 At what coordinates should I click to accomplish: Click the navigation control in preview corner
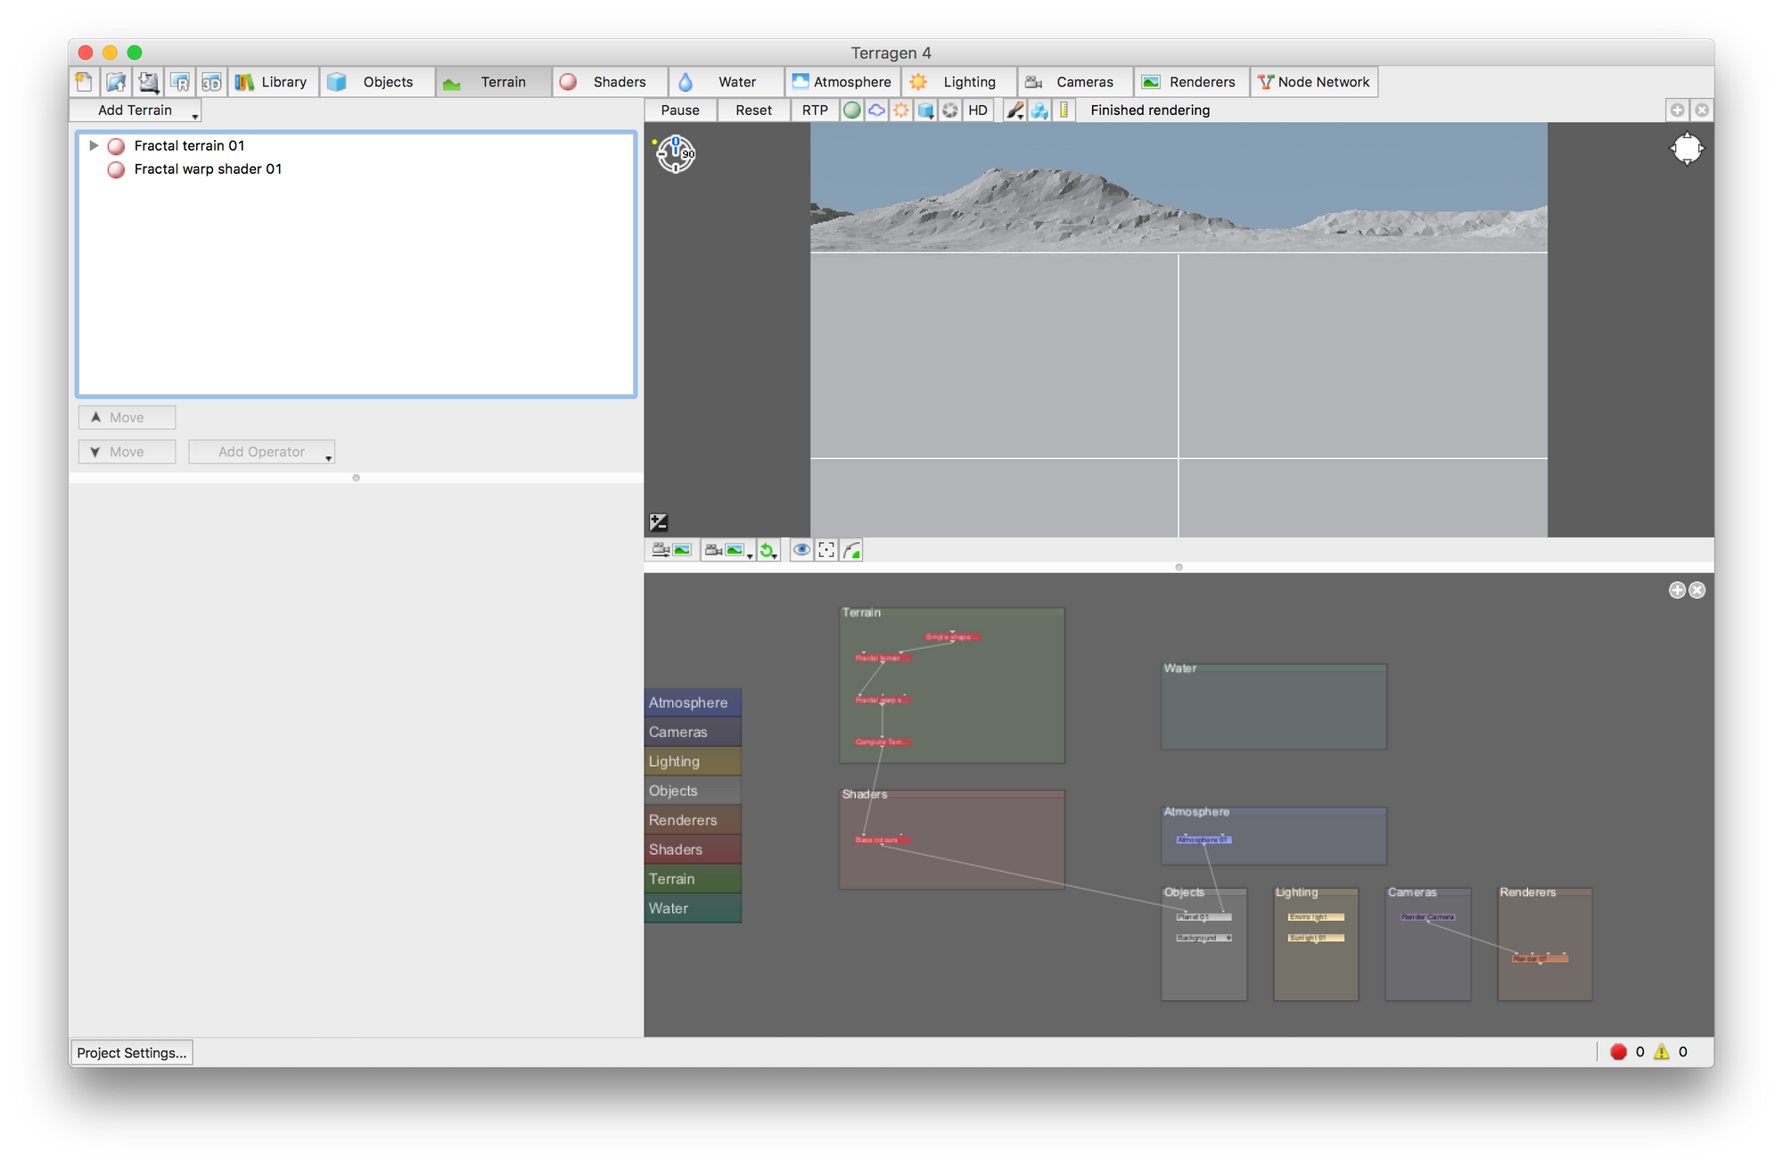pos(1687,149)
